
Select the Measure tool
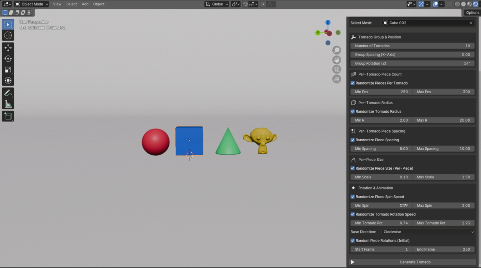point(8,104)
